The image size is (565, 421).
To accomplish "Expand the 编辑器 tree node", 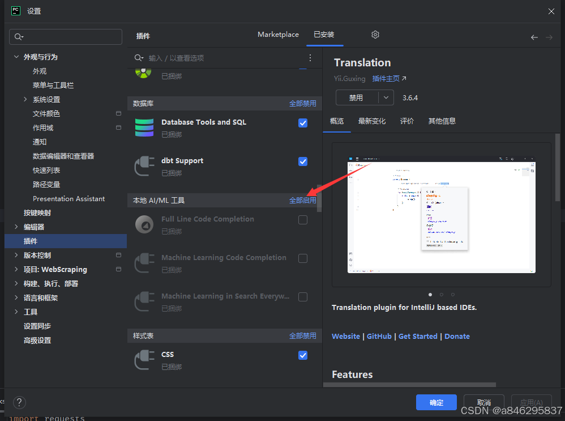I will (16, 227).
